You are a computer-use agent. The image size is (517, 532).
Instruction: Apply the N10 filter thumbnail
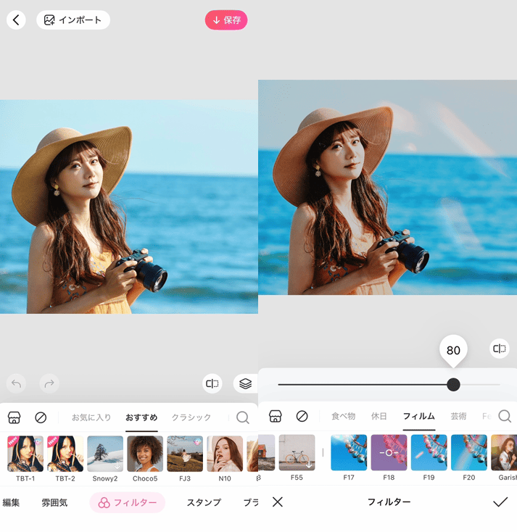[x=225, y=454]
